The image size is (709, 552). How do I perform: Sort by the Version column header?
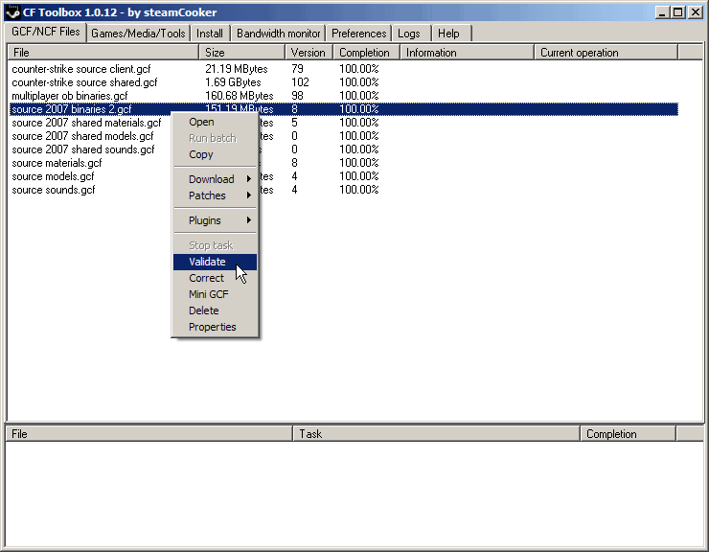click(309, 53)
